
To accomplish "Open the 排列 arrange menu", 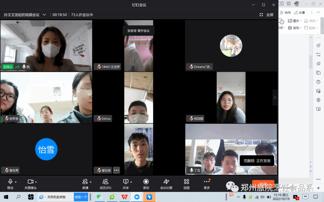I will pos(294,28).
